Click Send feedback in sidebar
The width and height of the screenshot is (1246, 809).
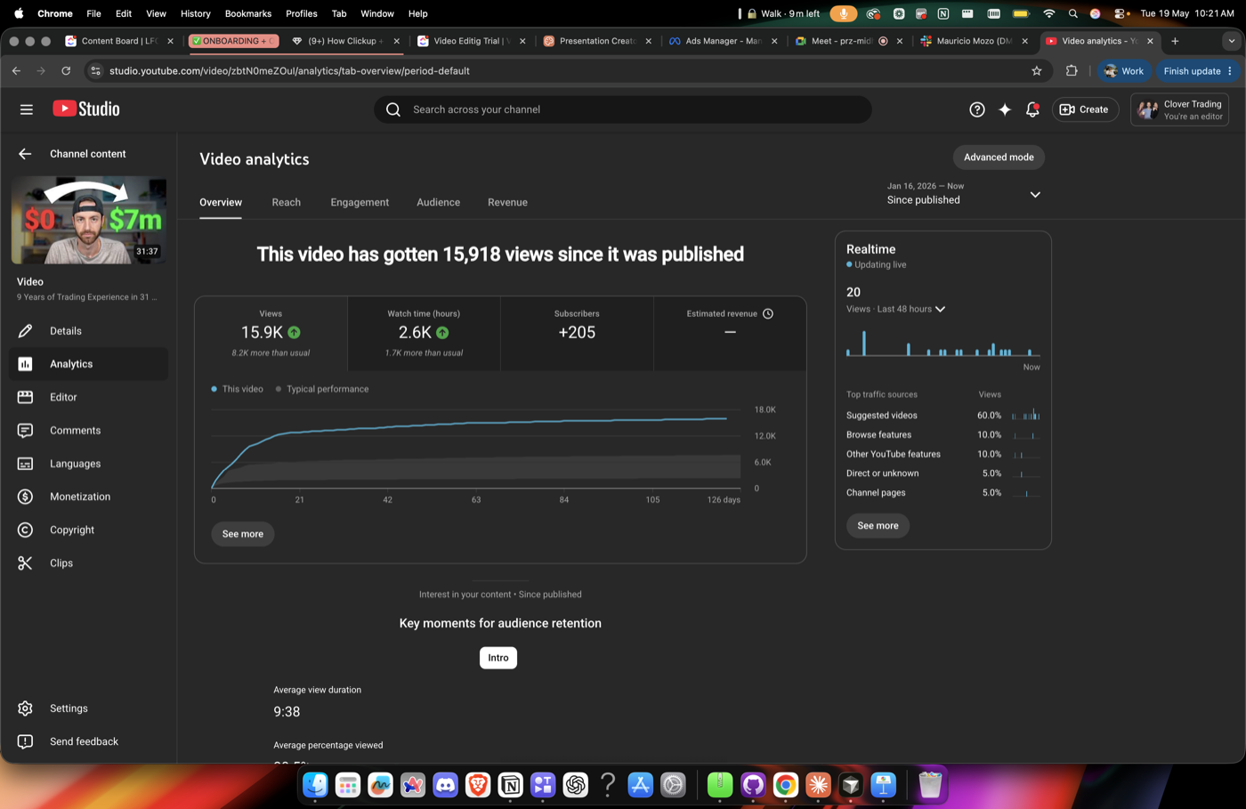(88, 741)
